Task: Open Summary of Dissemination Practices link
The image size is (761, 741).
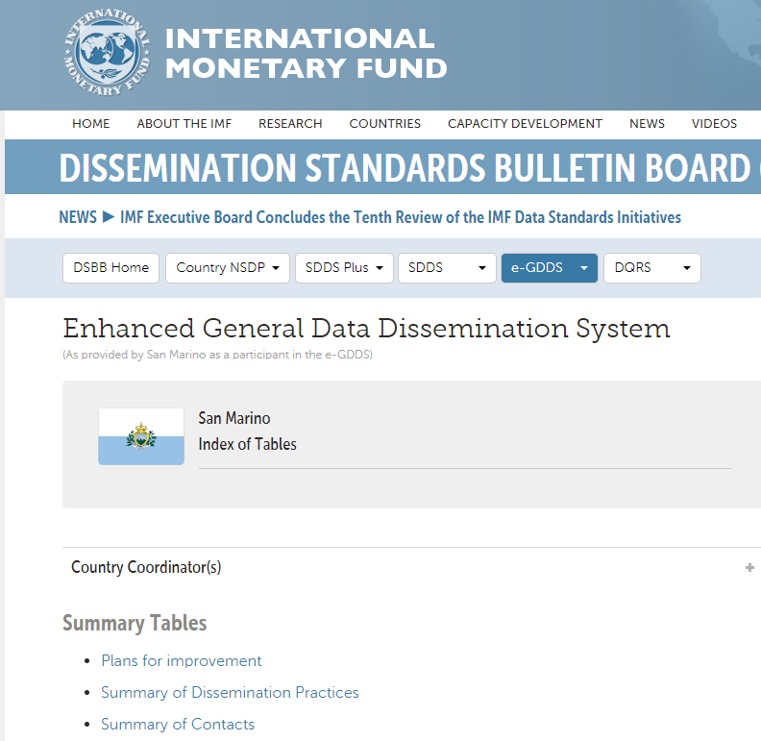Action: click(x=230, y=692)
